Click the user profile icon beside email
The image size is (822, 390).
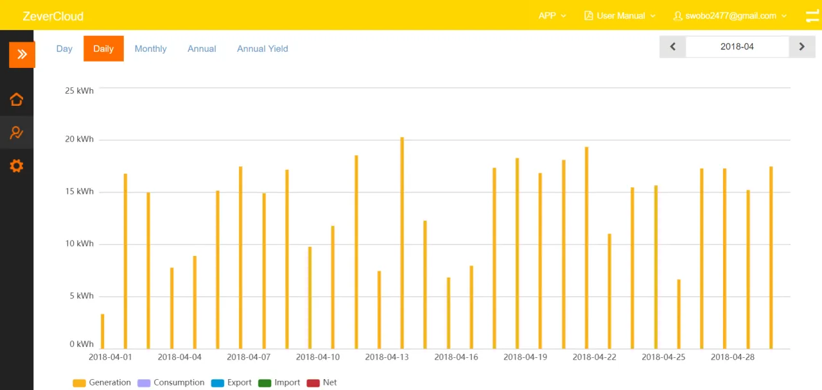tap(677, 15)
